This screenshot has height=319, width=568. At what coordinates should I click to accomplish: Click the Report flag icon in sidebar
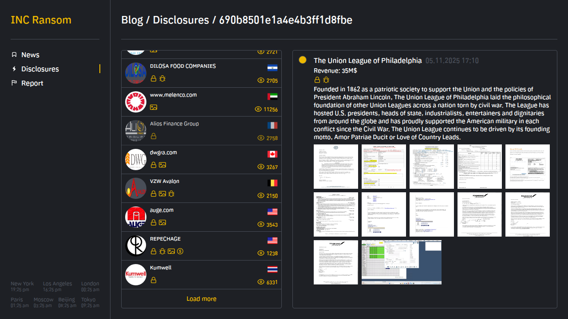point(14,83)
